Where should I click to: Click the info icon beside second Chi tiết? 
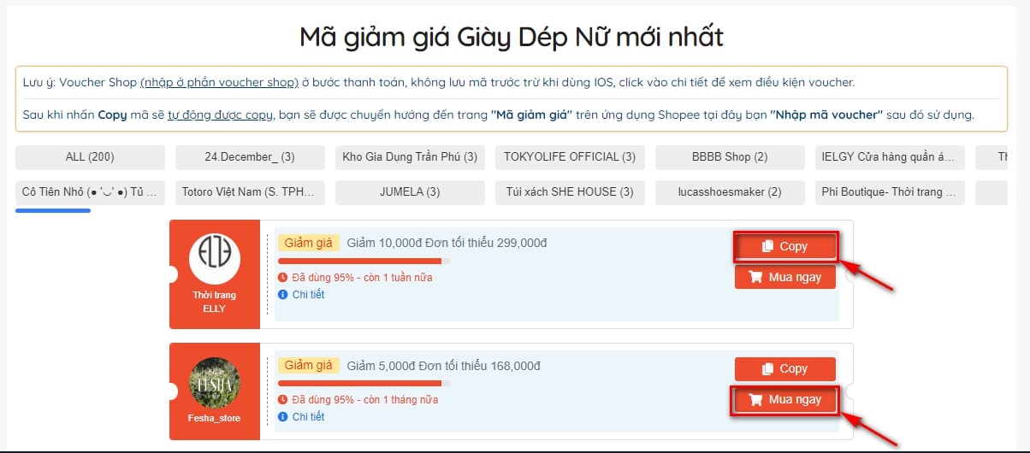(283, 417)
